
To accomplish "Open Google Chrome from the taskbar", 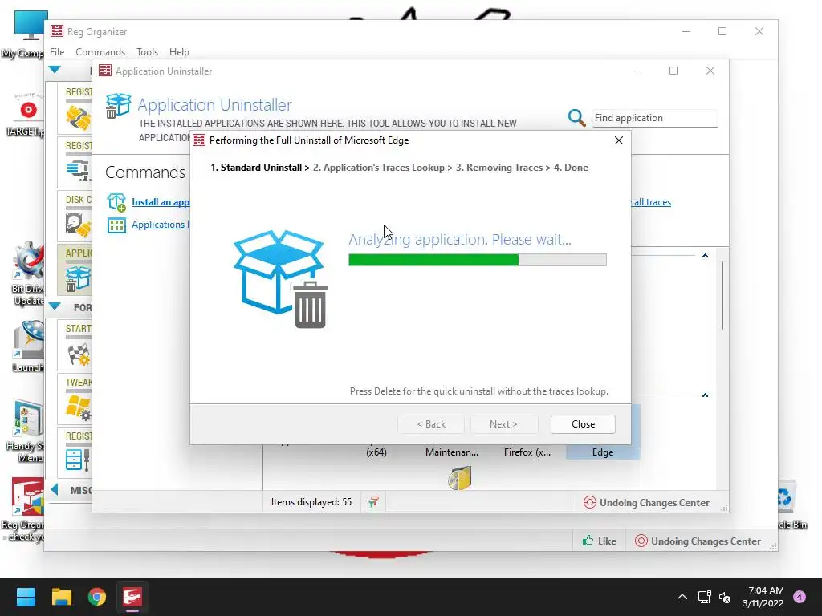I will 97,597.
